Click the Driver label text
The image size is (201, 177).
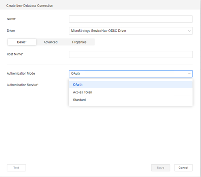pyautogui.click(x=11, y=31)
